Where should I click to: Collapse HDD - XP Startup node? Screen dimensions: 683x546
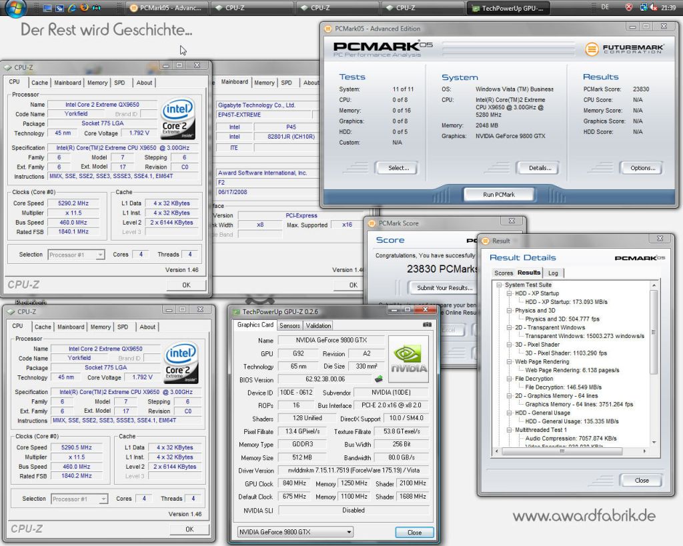(509, 293)
